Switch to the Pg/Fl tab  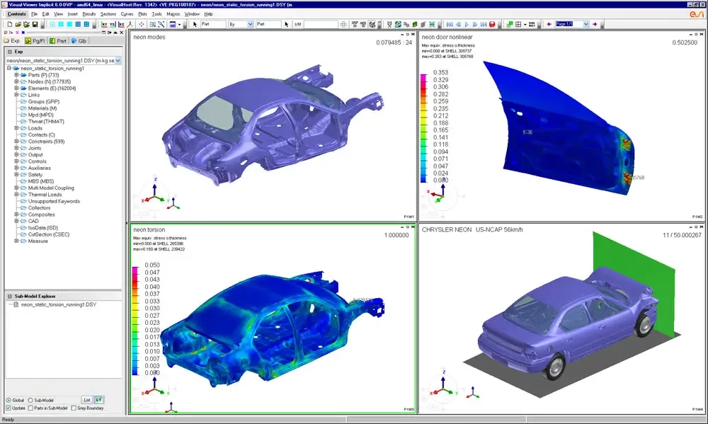35,40
